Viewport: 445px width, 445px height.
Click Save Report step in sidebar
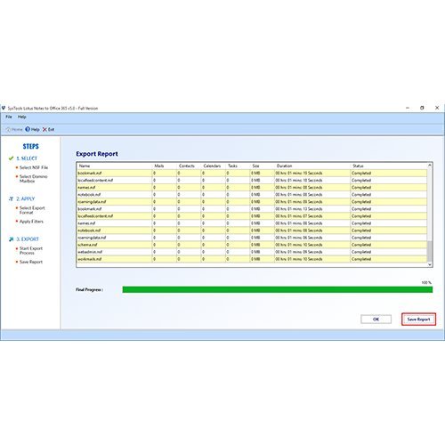[x=31, y=262]
